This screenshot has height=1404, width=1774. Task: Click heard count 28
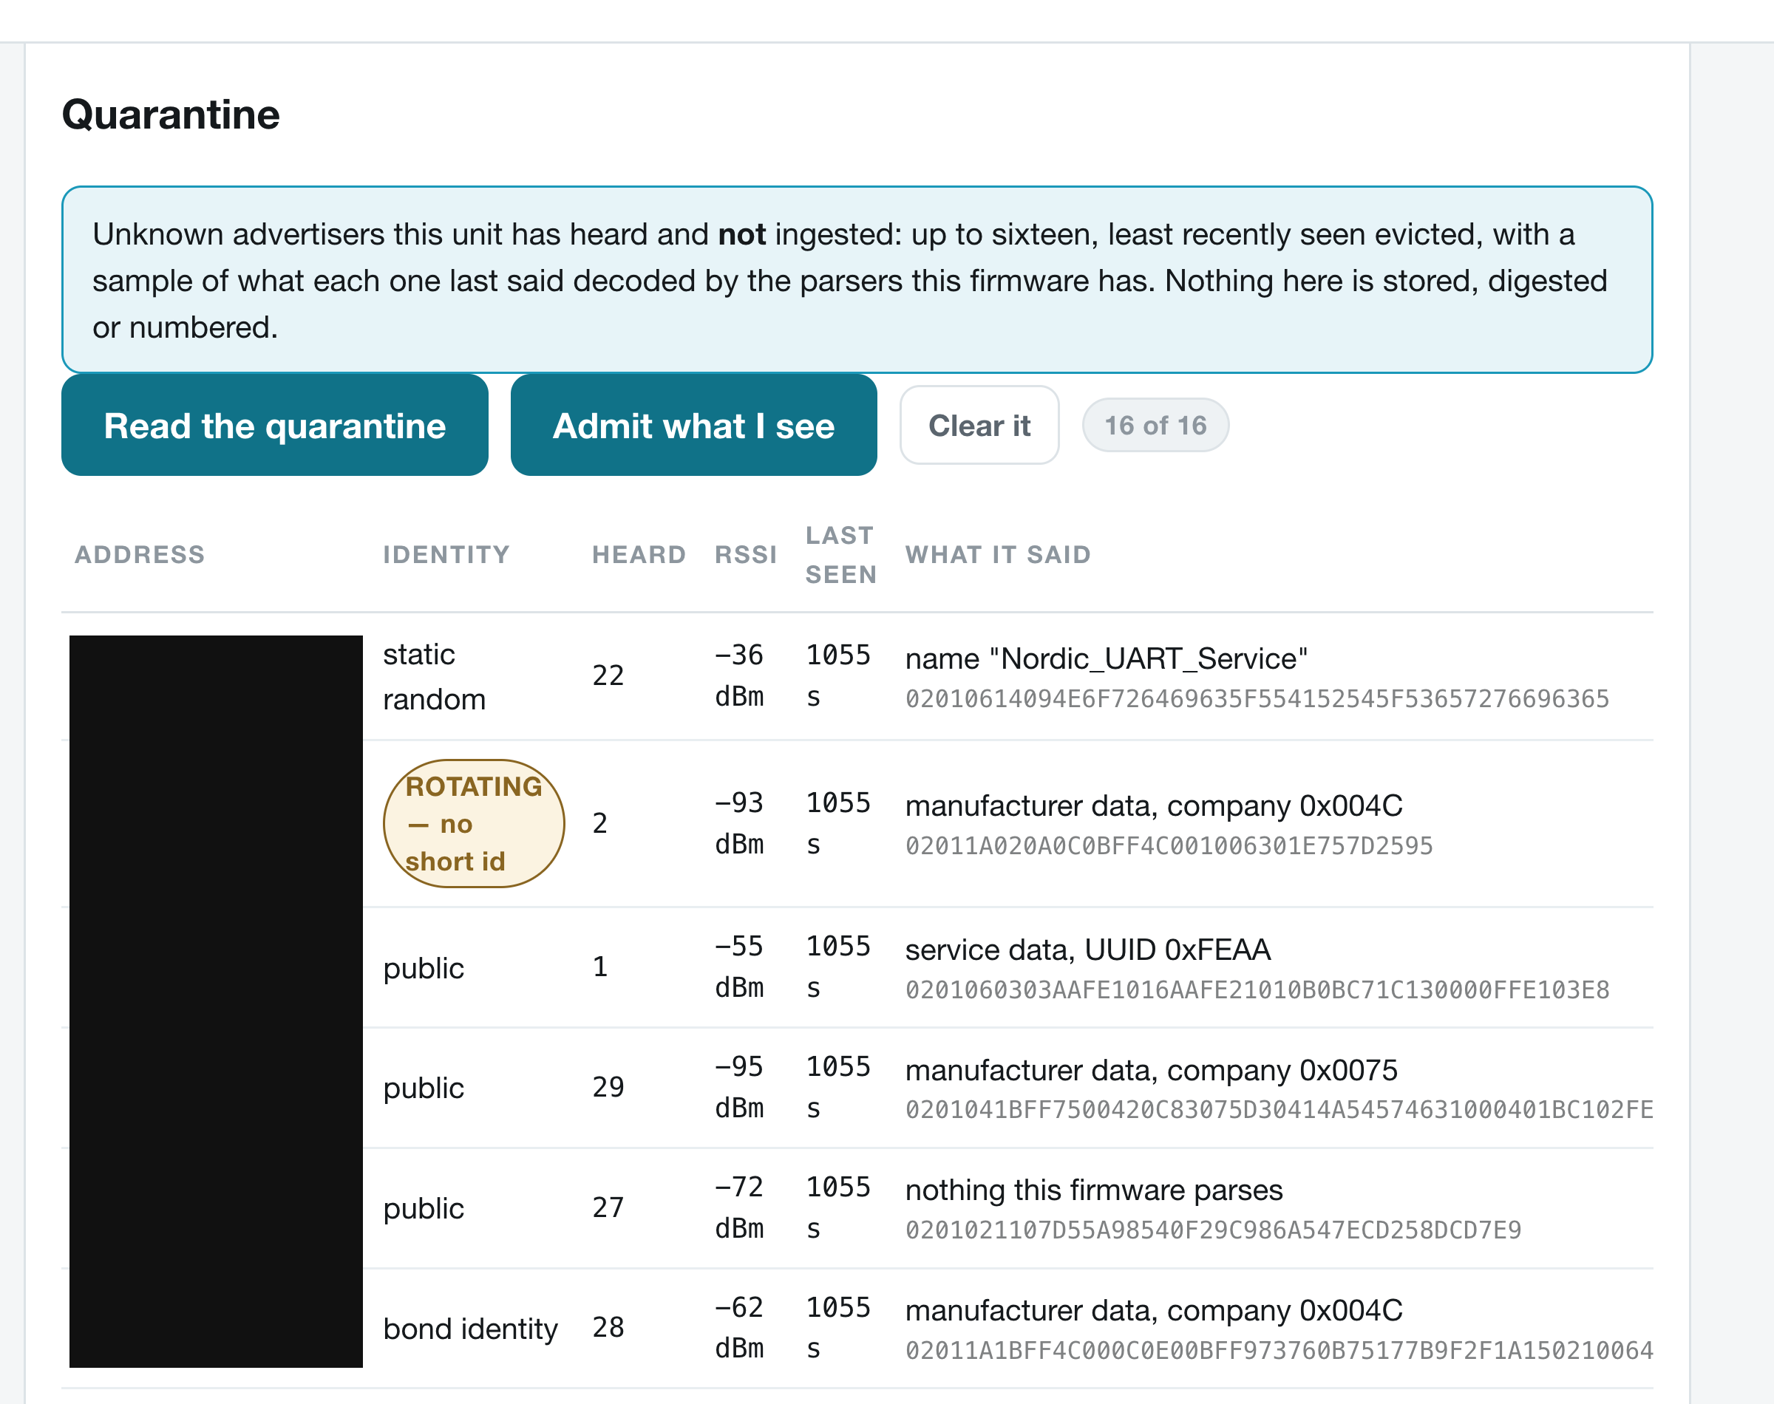point(608,1328)
